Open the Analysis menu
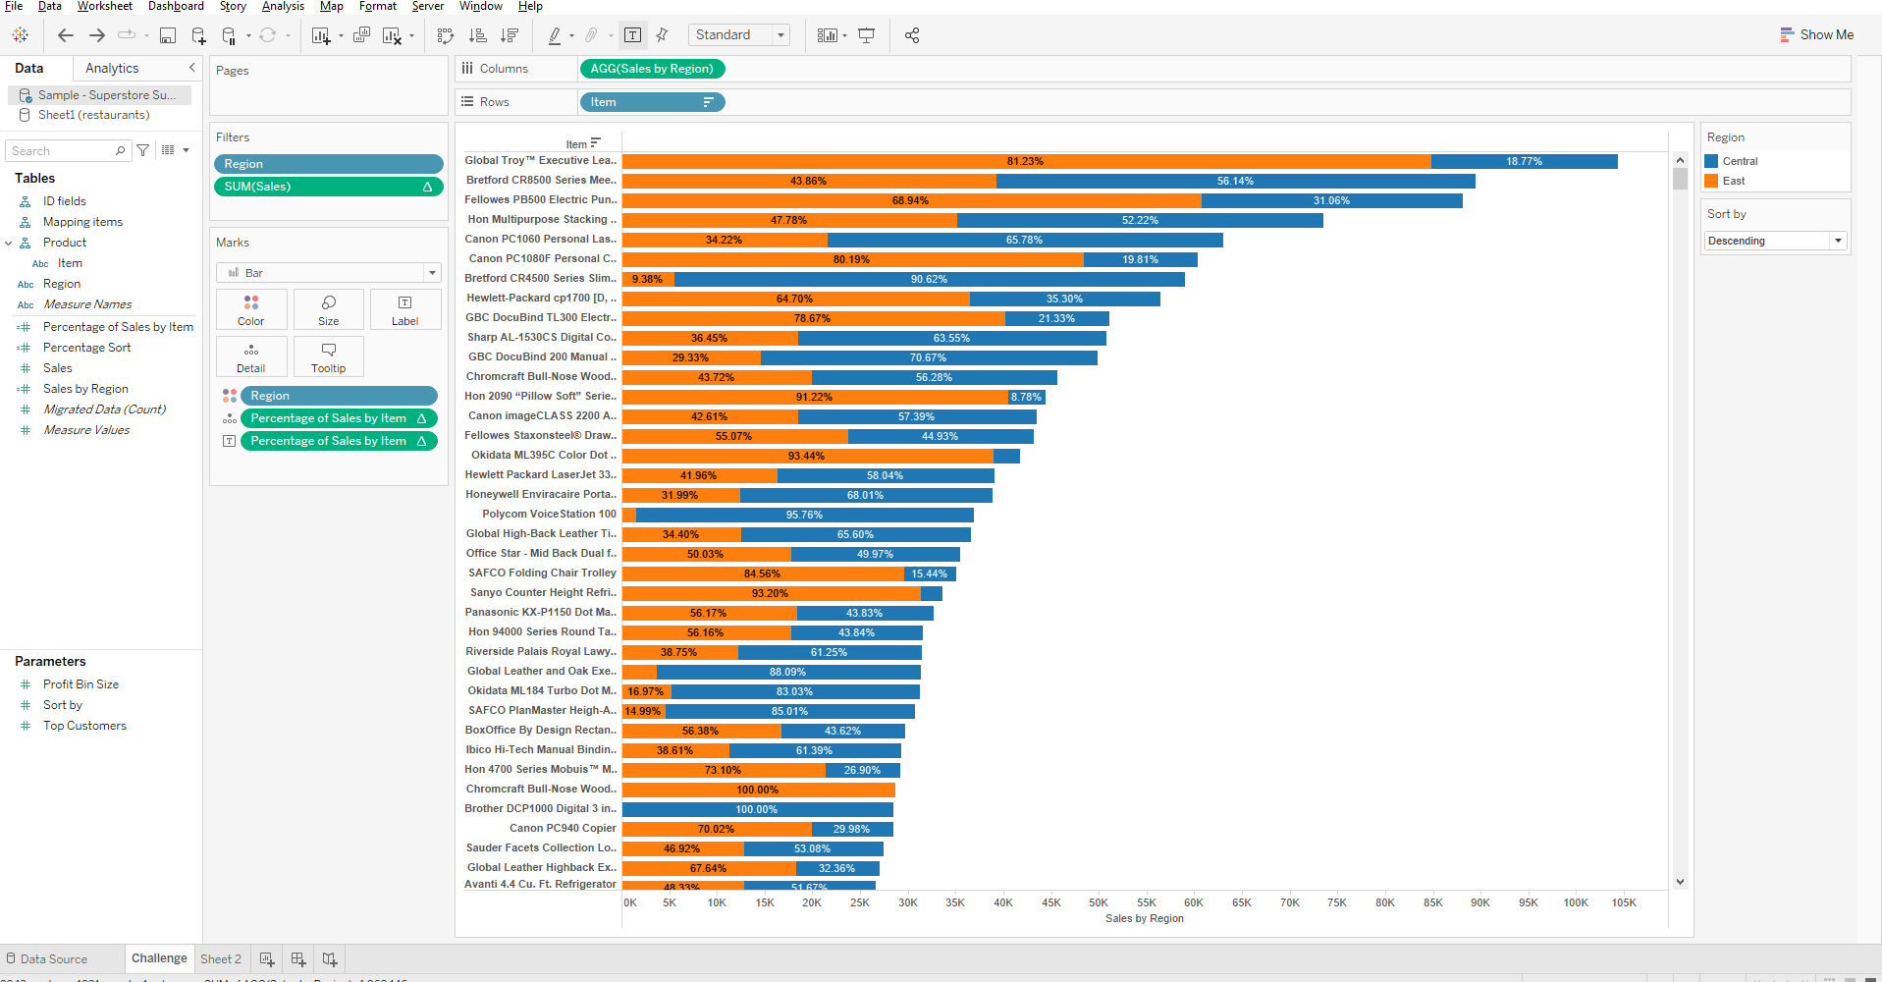Image resolution: width=1882 pixels, height=982 pixels. [283, 6]
